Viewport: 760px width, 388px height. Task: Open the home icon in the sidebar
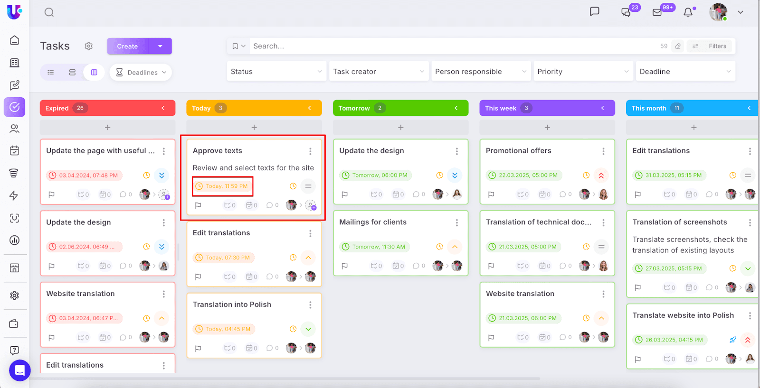[15, 40]
